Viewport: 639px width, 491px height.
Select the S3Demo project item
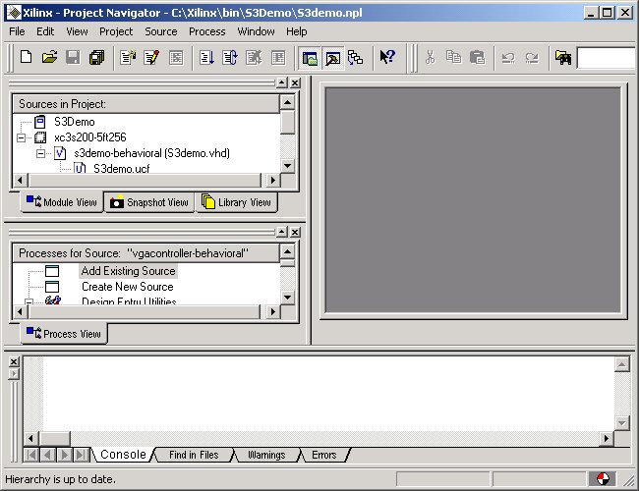[x=74, y=122]
